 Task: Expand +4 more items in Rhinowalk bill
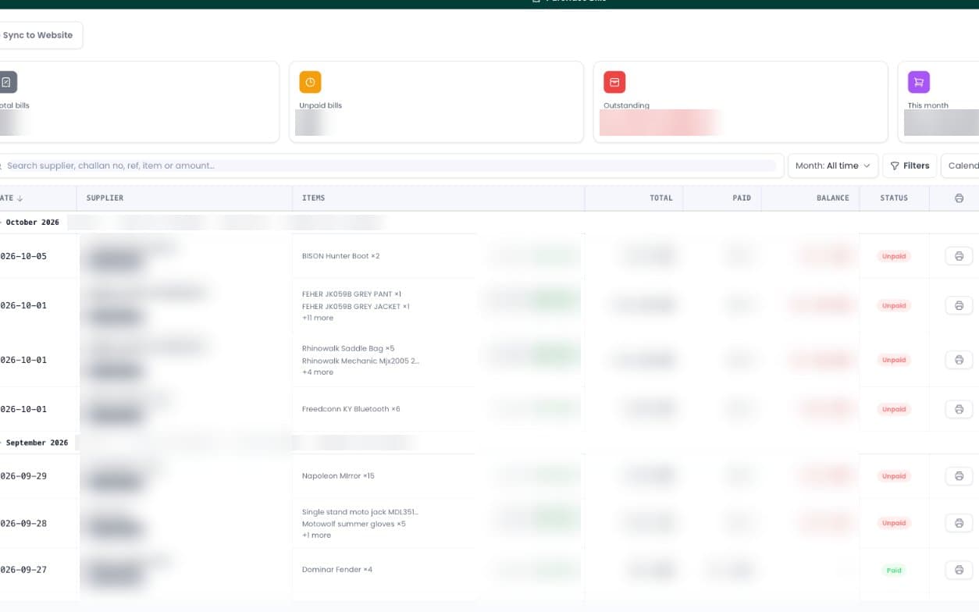pos(318,372)
